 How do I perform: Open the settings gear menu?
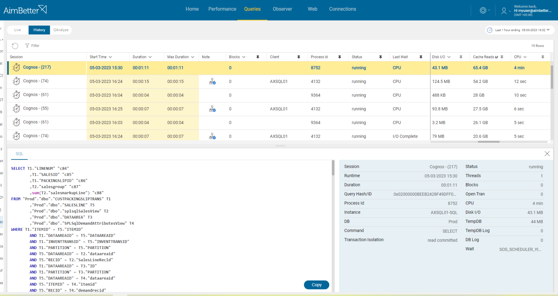[x=483, y=10]
